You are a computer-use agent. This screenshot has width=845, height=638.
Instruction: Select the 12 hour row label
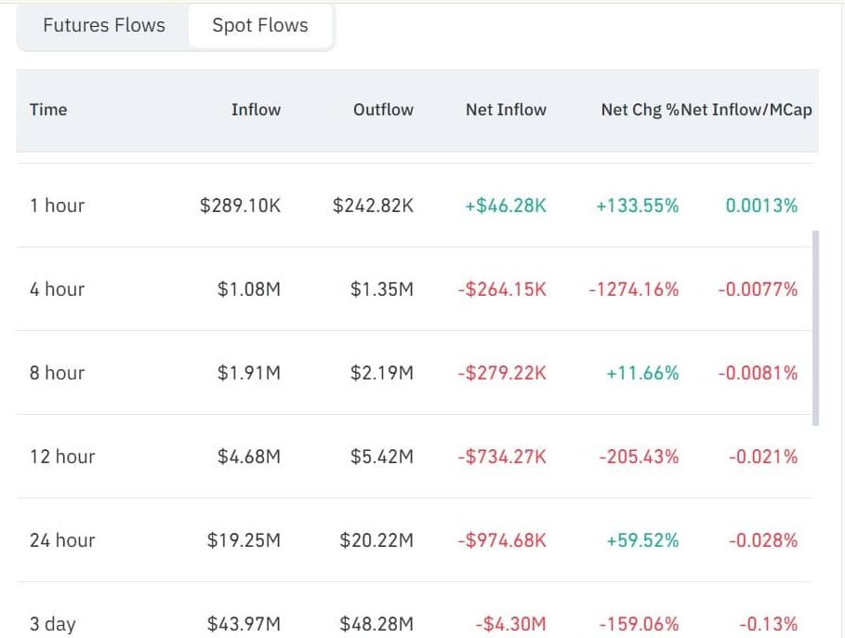click(x=62, y=457)
